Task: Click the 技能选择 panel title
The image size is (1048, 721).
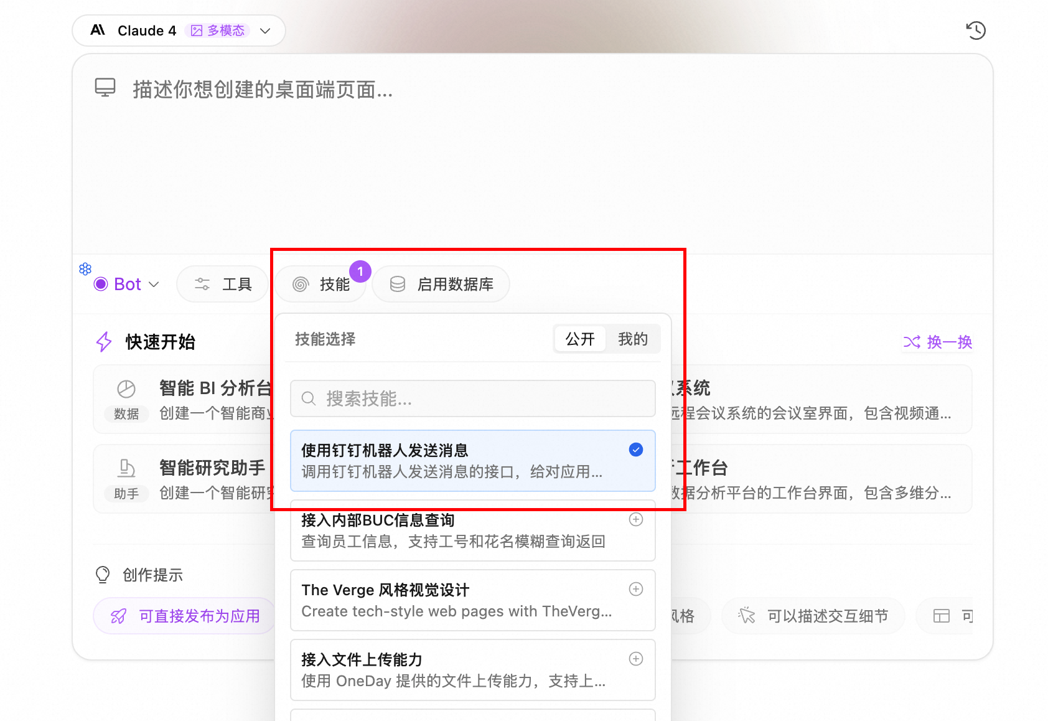Action: point(325,339)
